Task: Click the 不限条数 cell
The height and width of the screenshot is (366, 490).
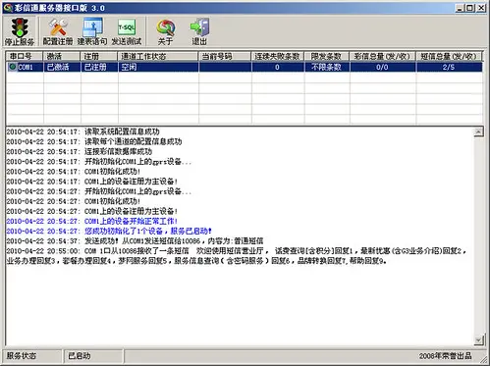Action: 327,67
